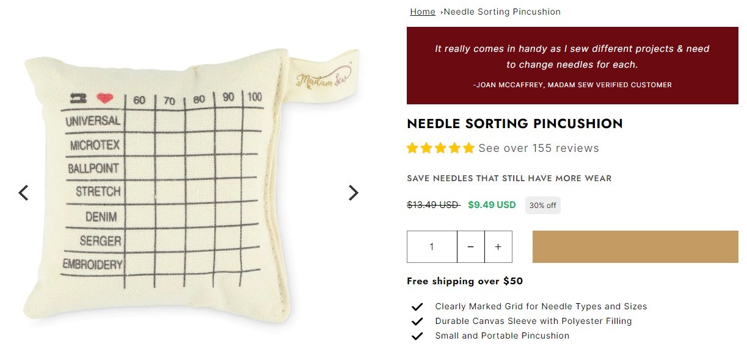Screen dimensions: 747x352
Task: Click checkmark beside Durable Canvas Sleeve feature
Action: tap(418, 321)
